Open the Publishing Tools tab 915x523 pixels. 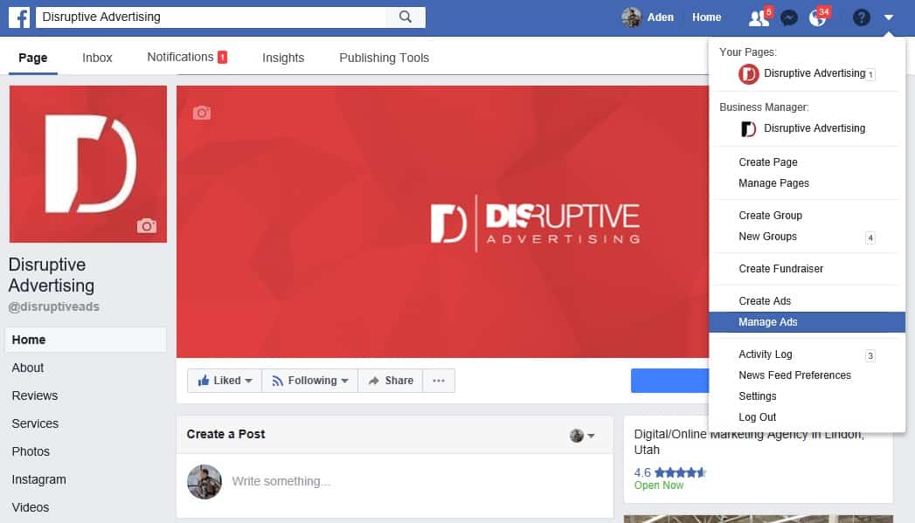384,58
